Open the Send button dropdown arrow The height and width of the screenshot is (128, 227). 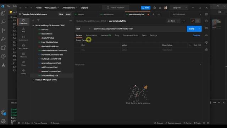click(x=199, y=29)
